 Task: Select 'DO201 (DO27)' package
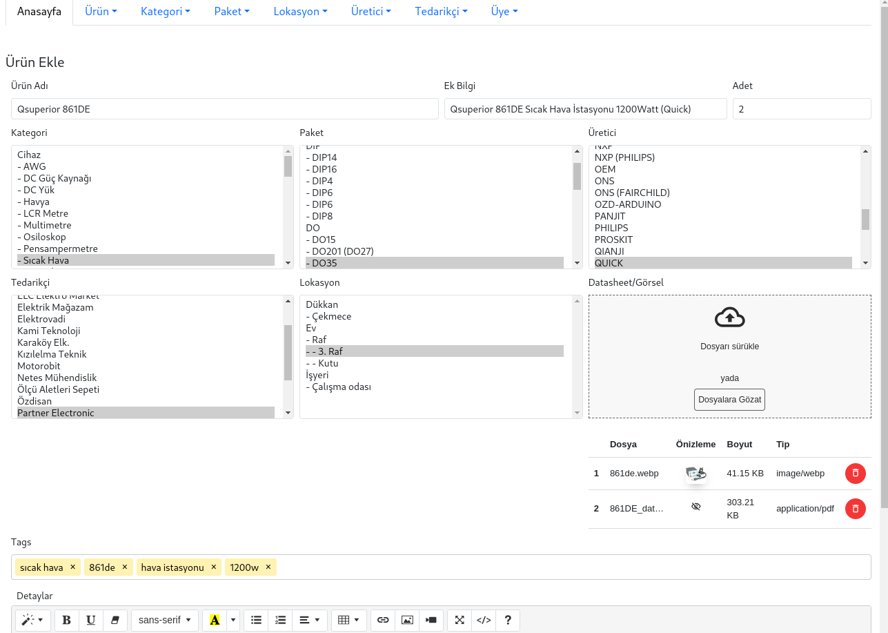(x=435, y=251)
